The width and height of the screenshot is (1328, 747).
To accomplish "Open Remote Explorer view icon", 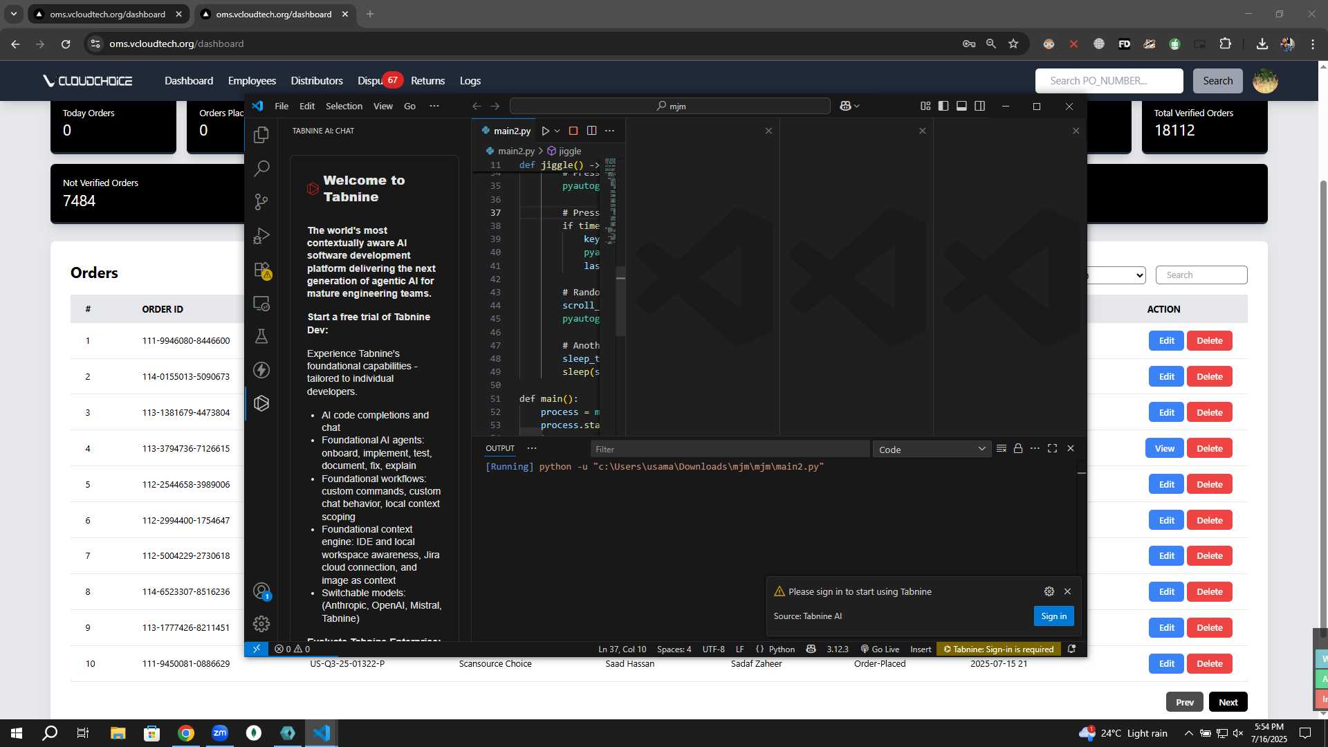I will [x=261, y=303].
